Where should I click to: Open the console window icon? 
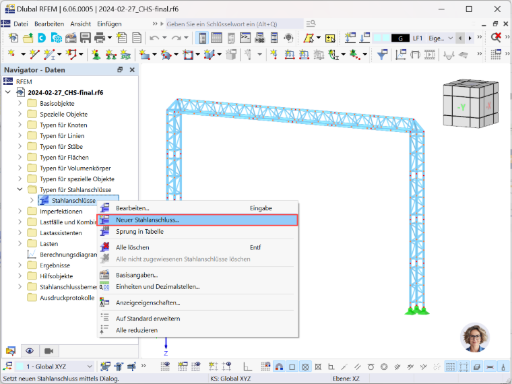click(245, 38)
